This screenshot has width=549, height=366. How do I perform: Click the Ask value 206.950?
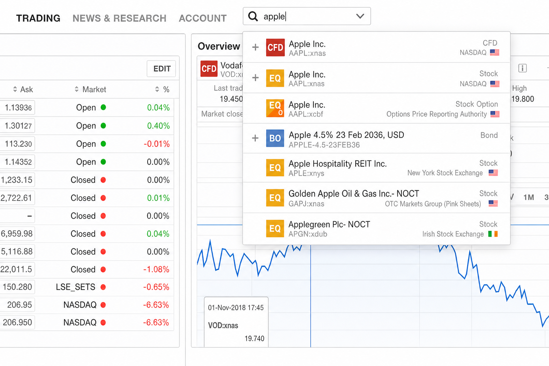pos(18,322)
